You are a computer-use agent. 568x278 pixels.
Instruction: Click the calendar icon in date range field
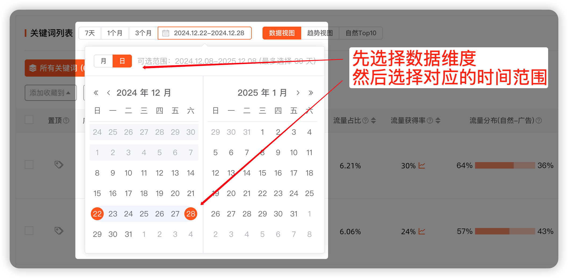click(166, 33)
